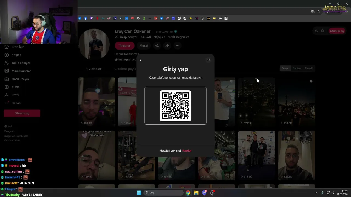Sort videos by Popüler

tap(297, 68)
